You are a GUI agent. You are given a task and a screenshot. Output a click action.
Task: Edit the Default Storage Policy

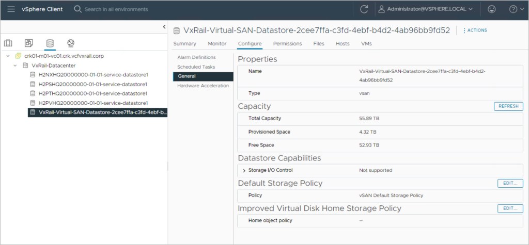coord(510,183)
